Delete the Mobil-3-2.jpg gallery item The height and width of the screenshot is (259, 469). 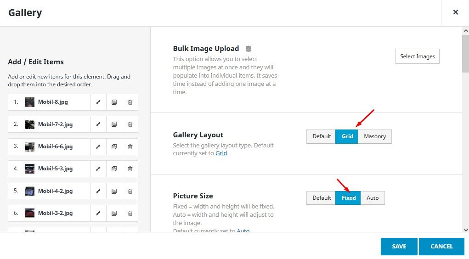pyautogui.click(x=130, y=213)
